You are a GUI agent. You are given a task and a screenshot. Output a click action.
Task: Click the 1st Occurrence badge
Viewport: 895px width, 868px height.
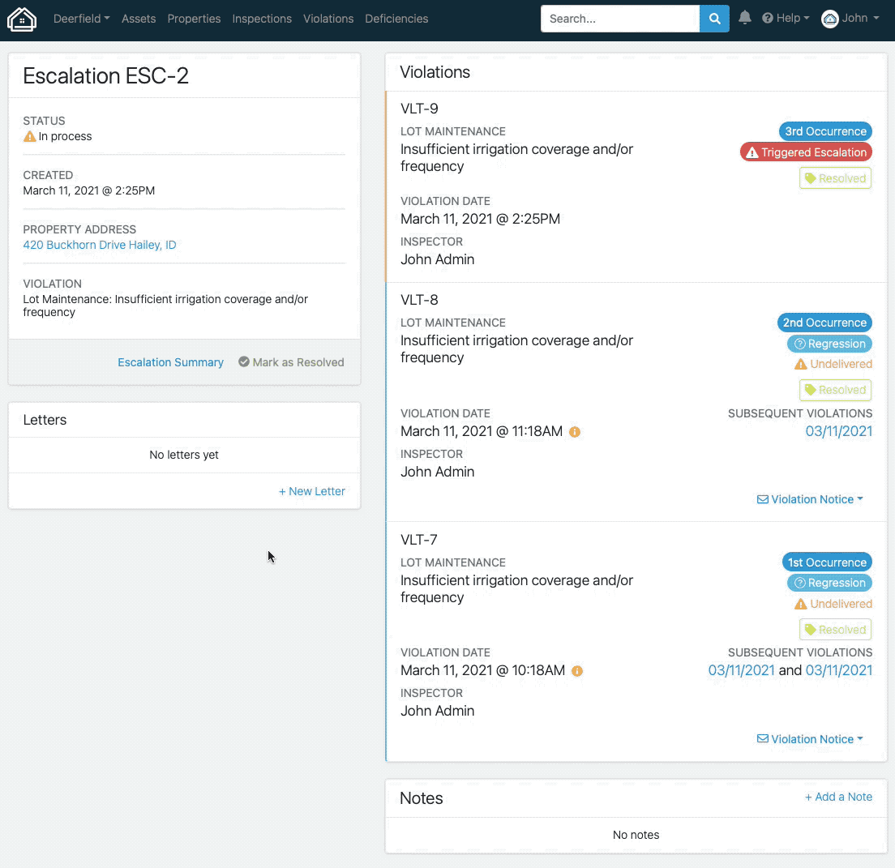pos(827,562)
